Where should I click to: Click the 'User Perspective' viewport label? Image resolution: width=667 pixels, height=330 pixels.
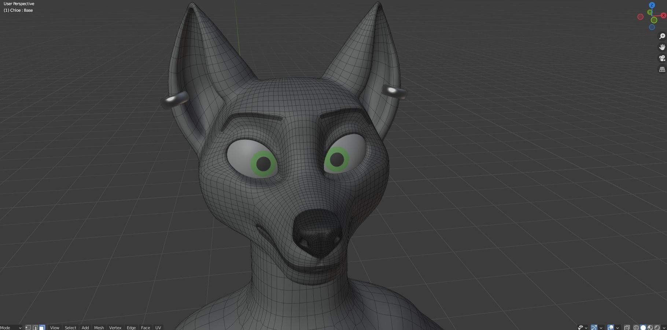19,4
